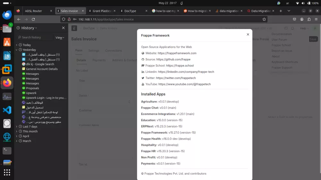Click the padlock site security icon
321x180 pixels.
pyautogui.click(x=69, y=19)
